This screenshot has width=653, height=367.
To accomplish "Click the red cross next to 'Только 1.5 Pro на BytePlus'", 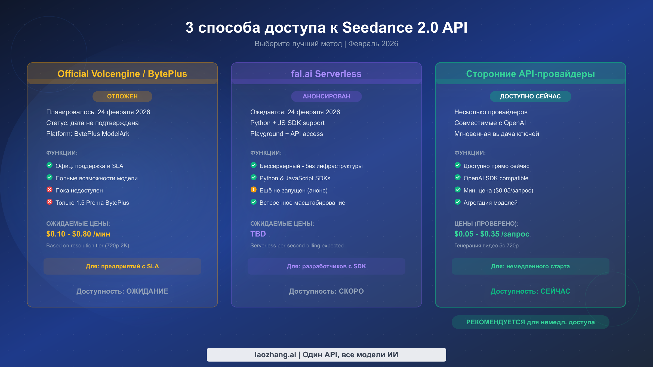I will point(50,203).
